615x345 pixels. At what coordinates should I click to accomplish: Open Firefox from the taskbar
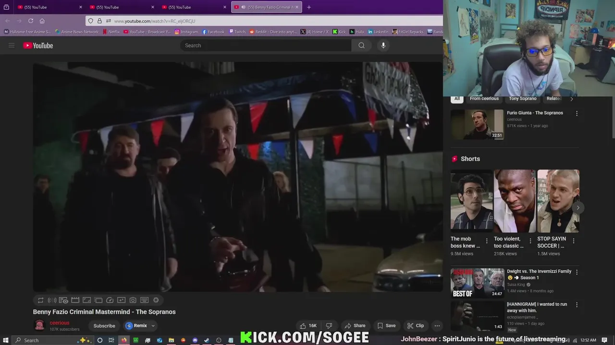pos(124,340)
